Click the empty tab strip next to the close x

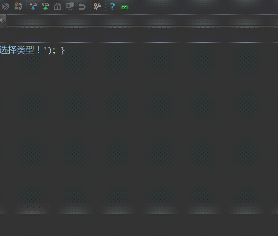pos(142,21)
